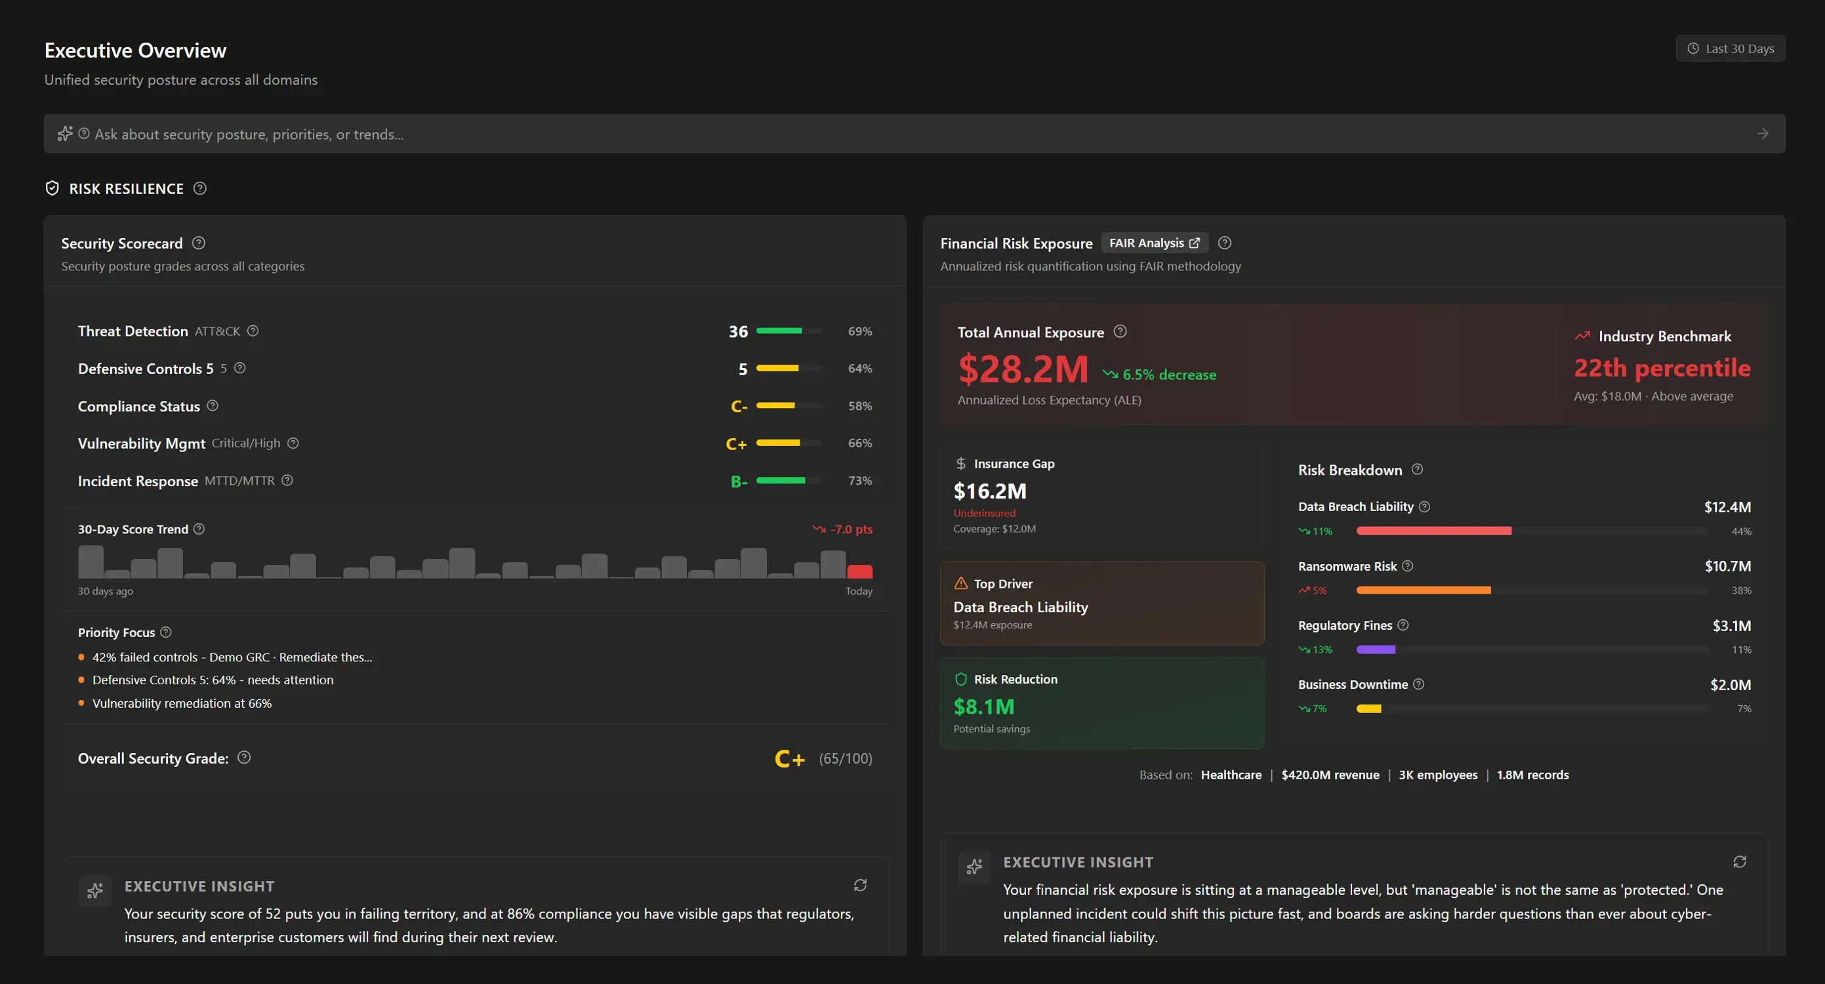
Task: Click the Insurance Gap card
Action: (x=1101, y=495)
